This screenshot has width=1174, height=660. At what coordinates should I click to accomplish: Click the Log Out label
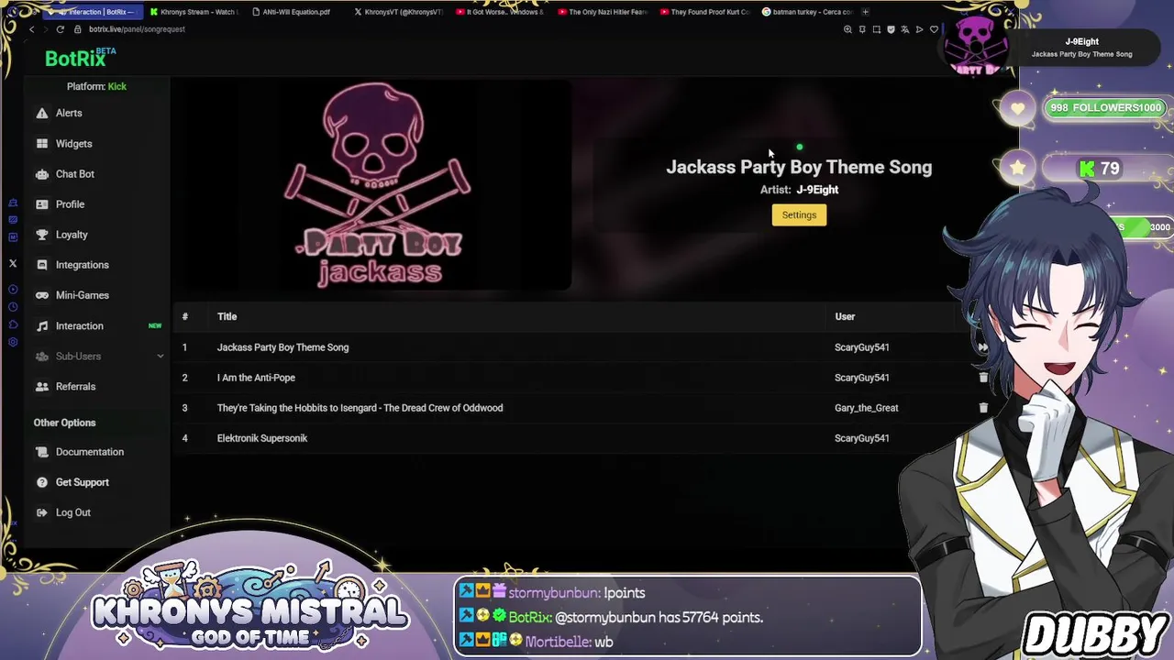73,512
